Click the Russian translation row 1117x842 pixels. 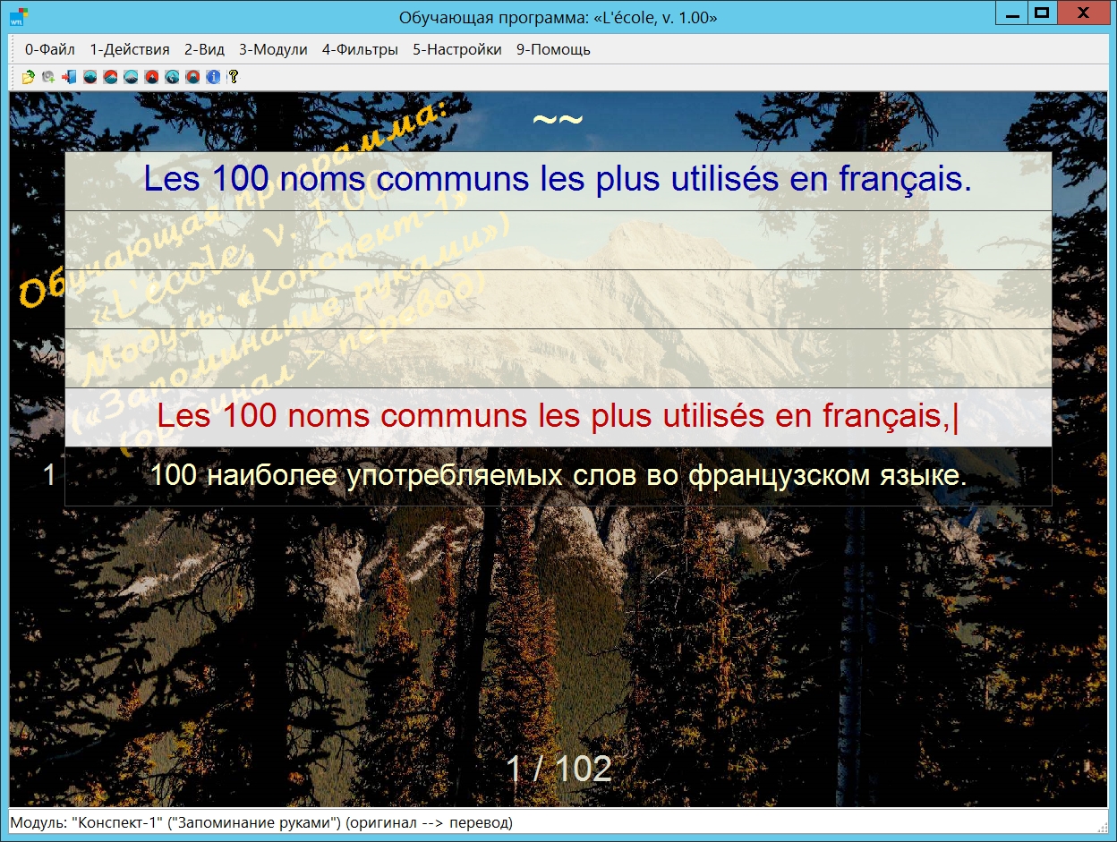click(x=558, y=476)
